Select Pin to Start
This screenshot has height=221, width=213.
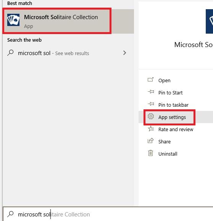point(176,93)
